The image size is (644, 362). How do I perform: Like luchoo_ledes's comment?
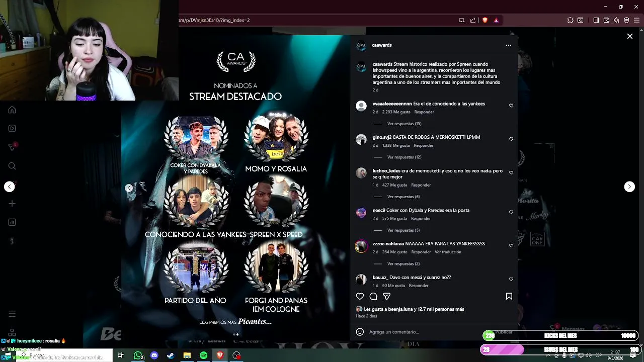511,172
